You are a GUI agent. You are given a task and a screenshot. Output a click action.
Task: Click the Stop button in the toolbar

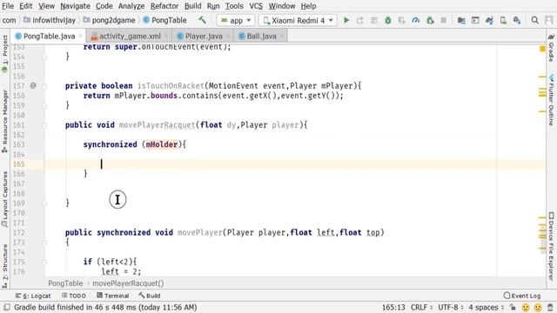pos(444,20)
